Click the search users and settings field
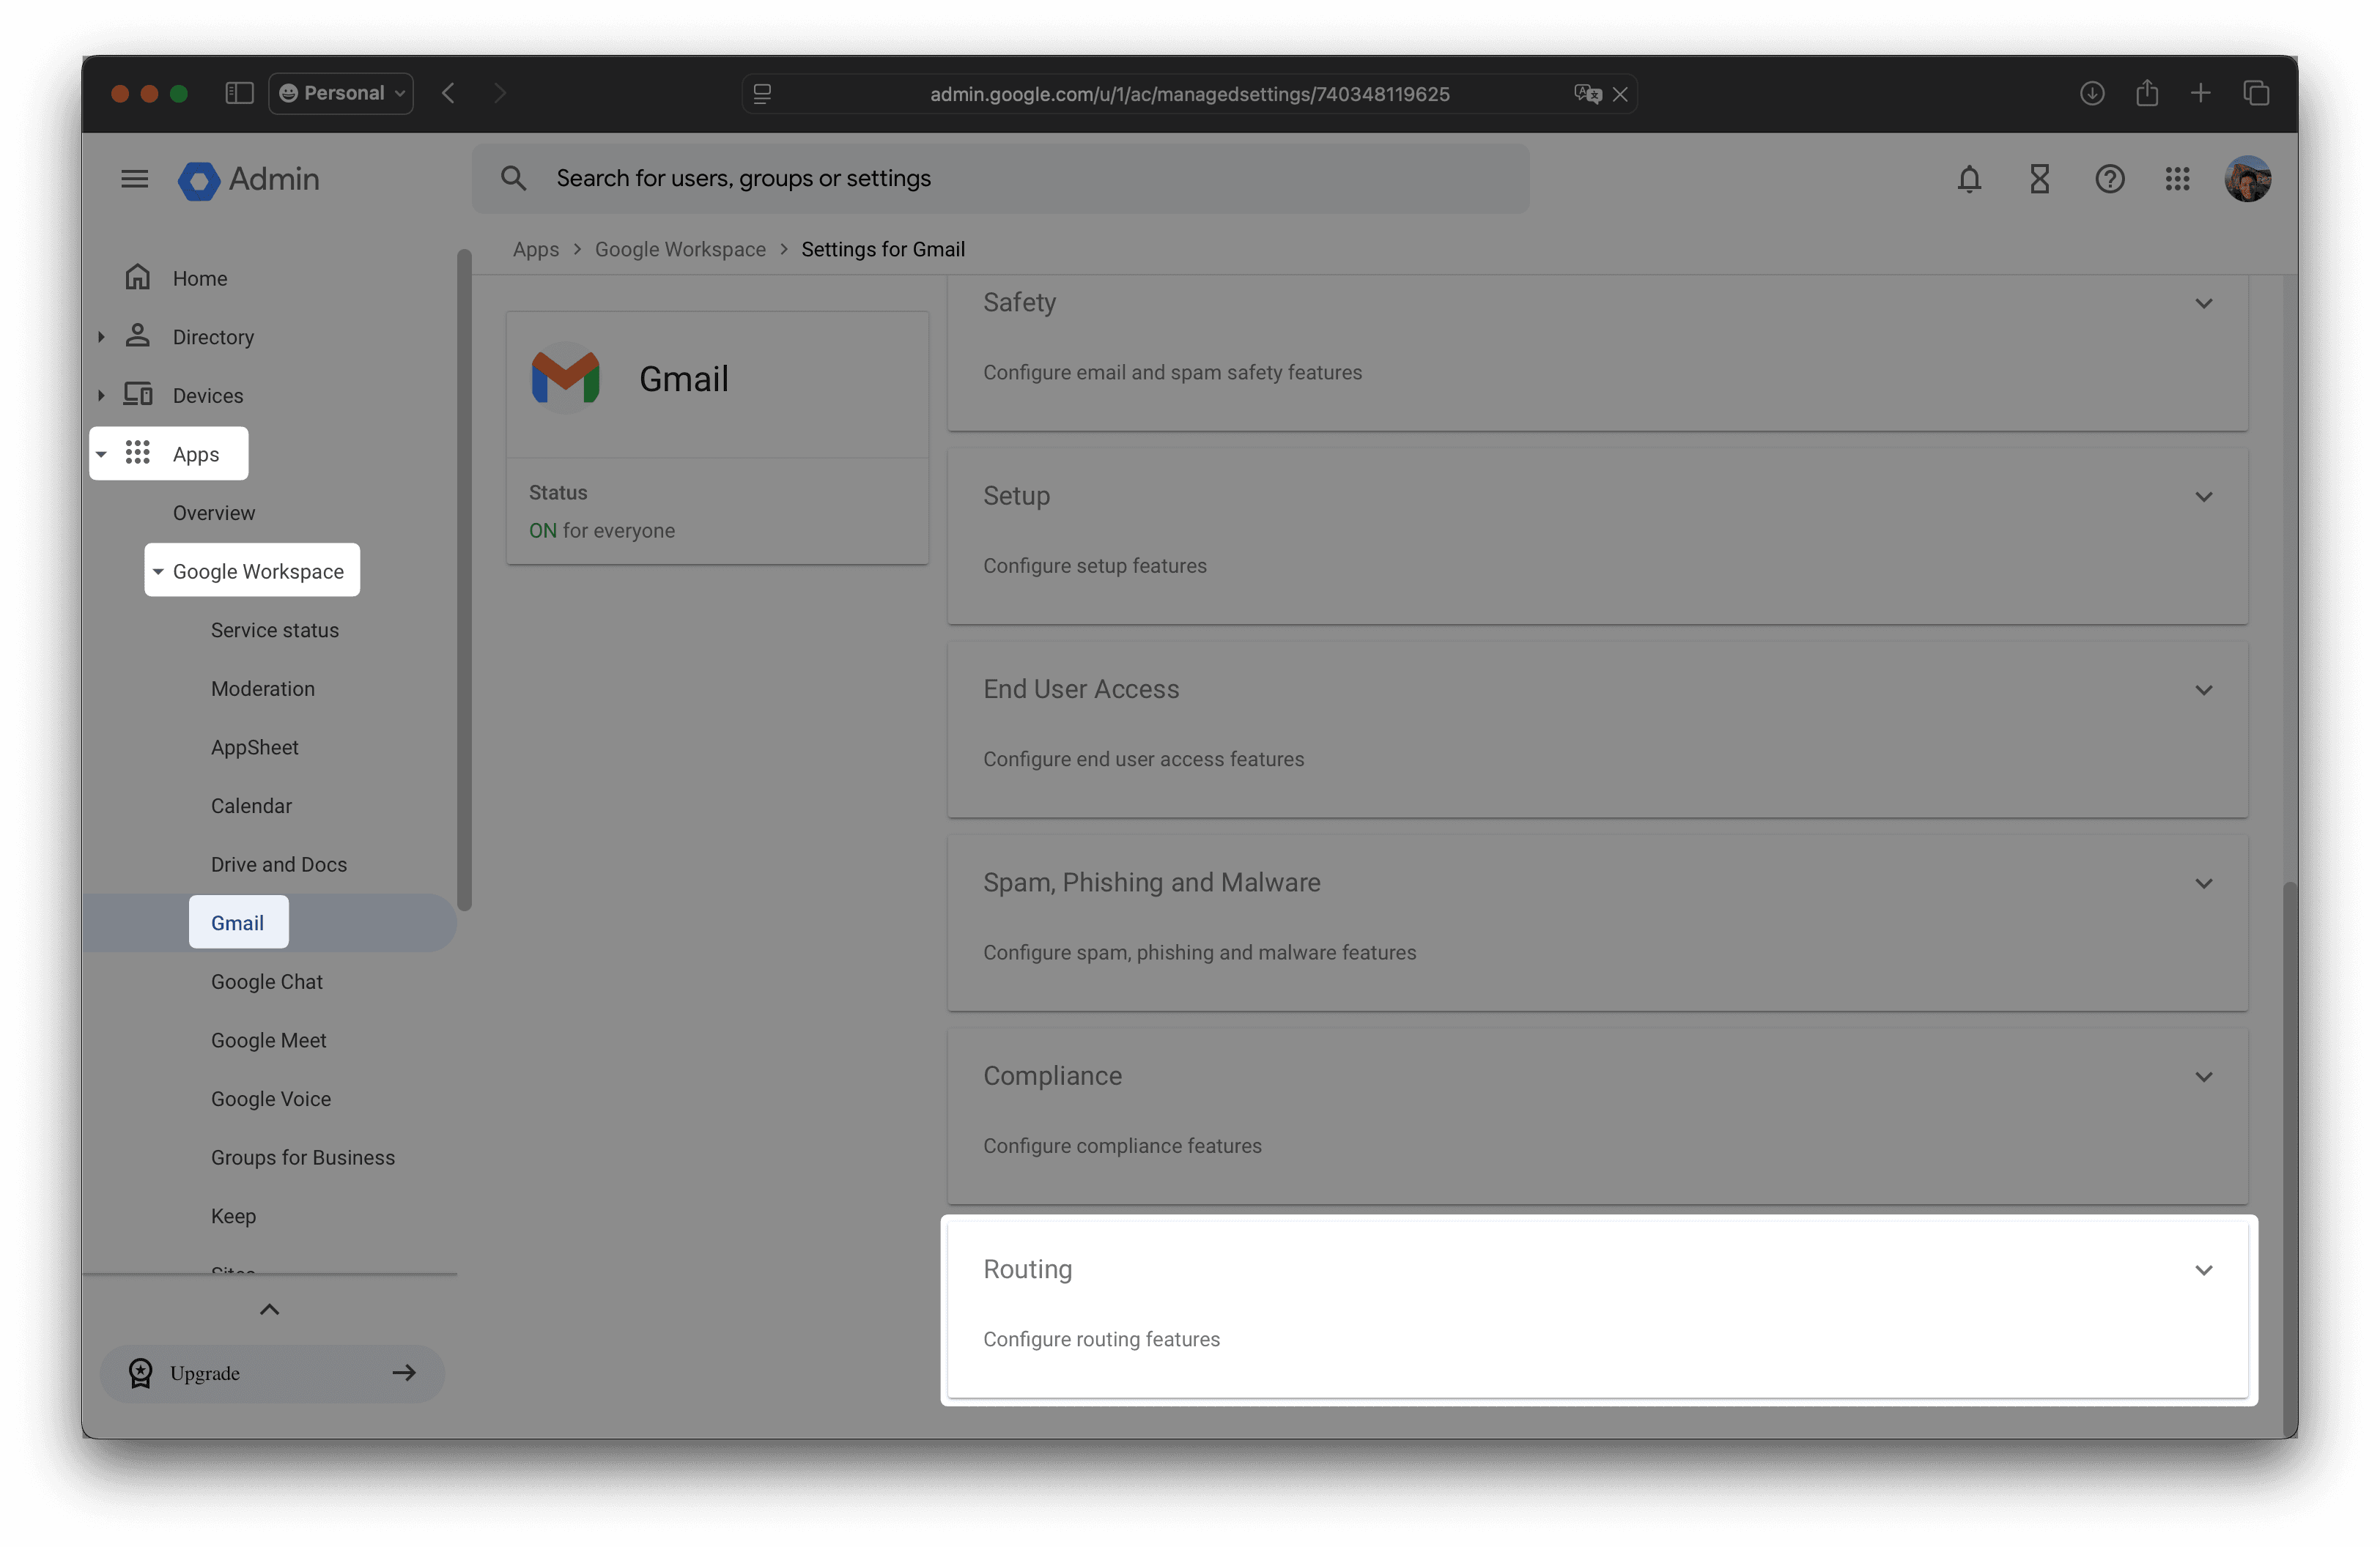Viewport: 2380px width, 1547px height. pos(1000,179)
